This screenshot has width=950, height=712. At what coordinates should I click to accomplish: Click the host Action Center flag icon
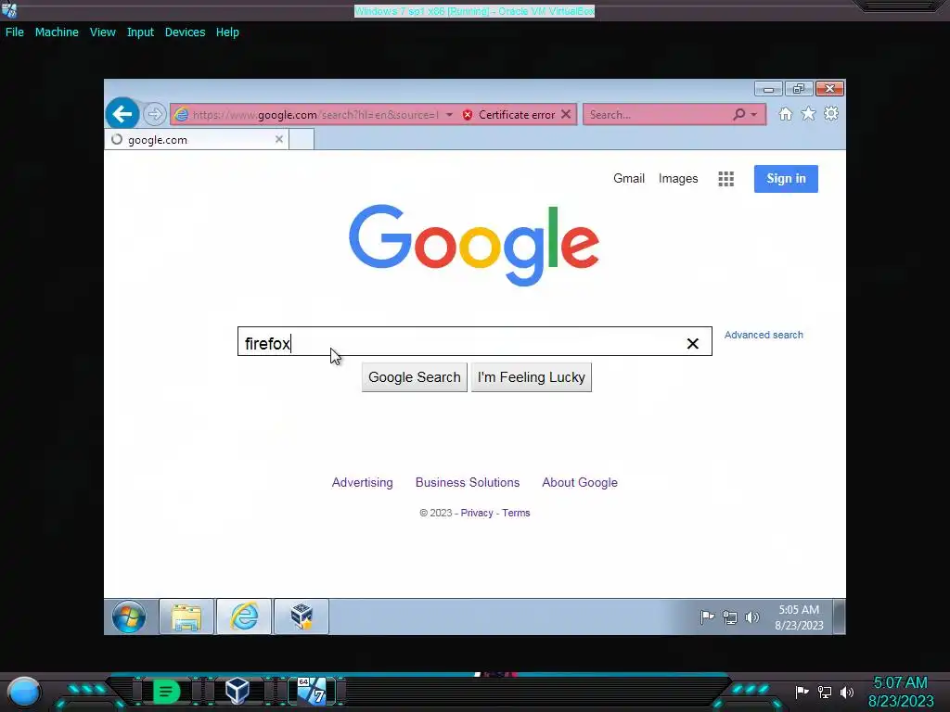click(802, 692)
